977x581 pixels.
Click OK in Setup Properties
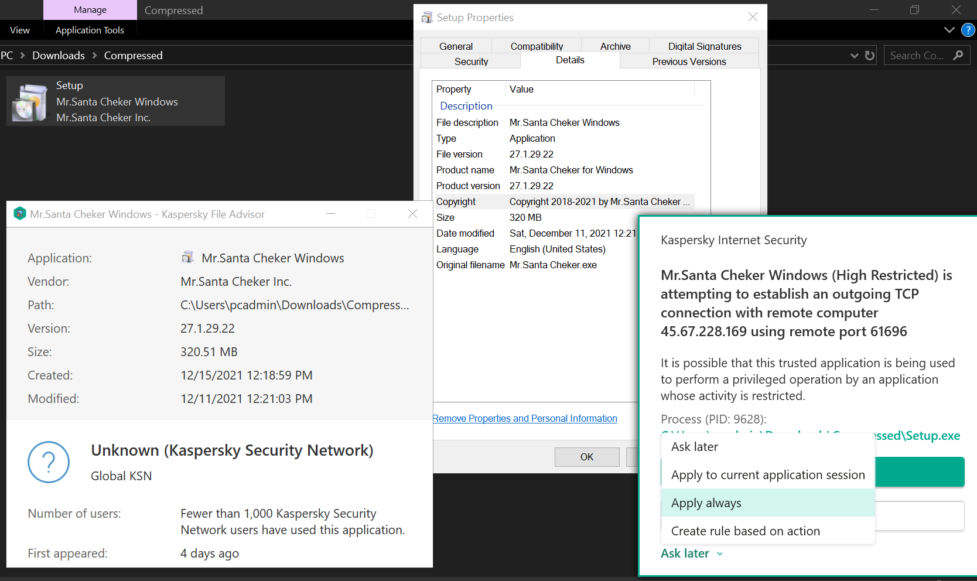click(x=587, y=457)
